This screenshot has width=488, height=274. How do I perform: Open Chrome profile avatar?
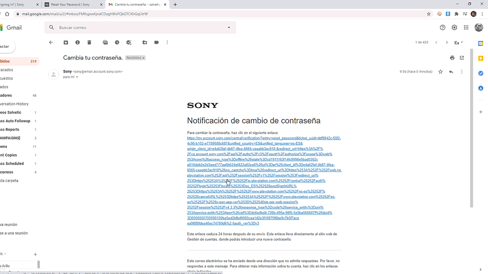pyautogui.click(x=474, y=14)
